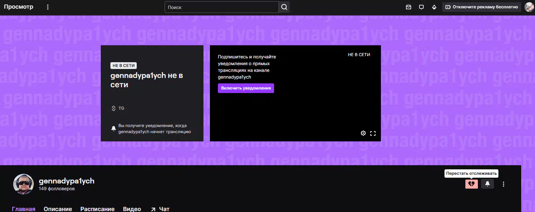Viewport: 535px width, 212px height.
Task: Focus the Поиск search field
Action: point(221,7)
